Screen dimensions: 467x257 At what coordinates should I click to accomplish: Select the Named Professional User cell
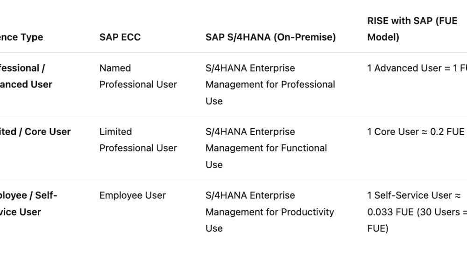138,76
